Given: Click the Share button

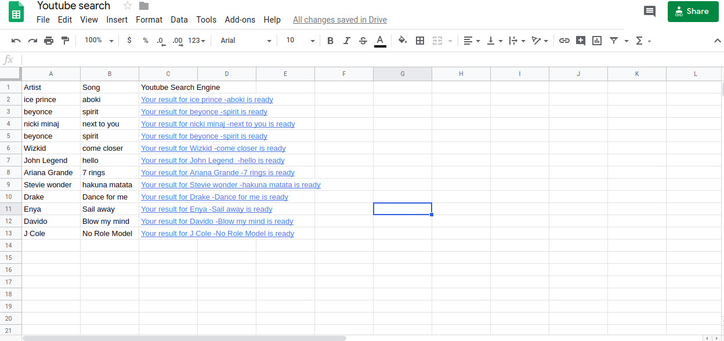Looking at the screenshot, I should pyautogui.click(x=693, y=11).
